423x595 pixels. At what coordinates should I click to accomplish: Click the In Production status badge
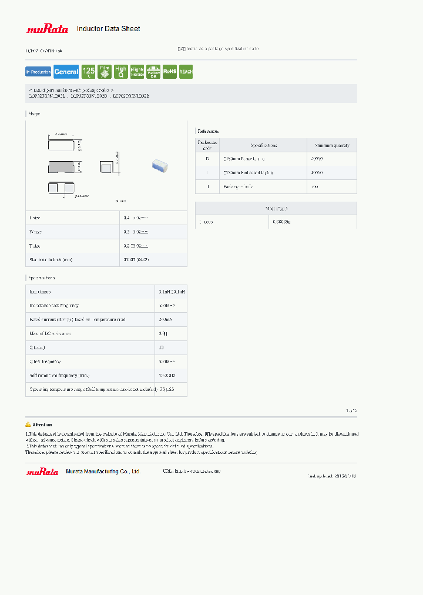[38, 72]
